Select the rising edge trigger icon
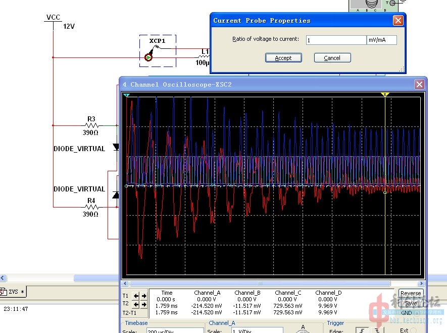The height and width of the screenshot is (333, 447). click(362, 330)
